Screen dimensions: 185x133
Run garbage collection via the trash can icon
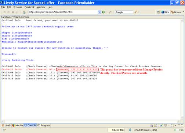(x=130, y=130)
